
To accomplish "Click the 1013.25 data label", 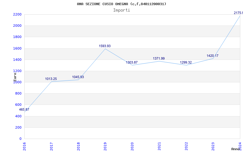I will [51, 79].
